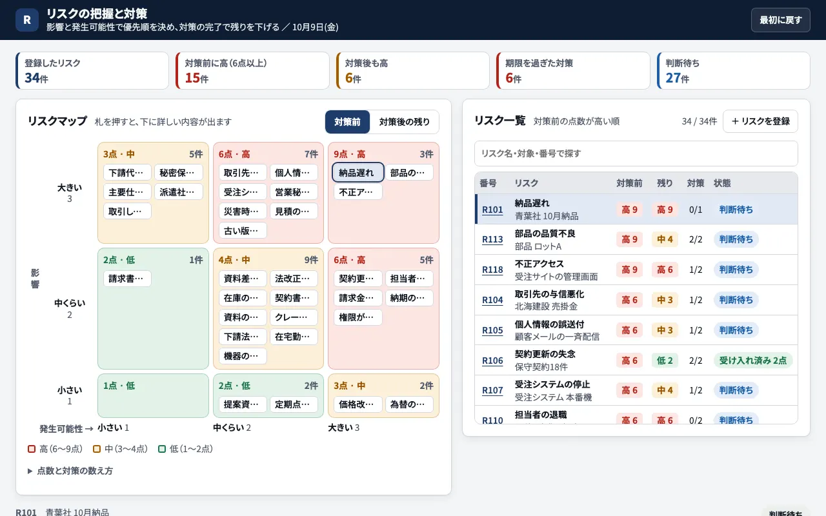Click the 判断待ち 27件 summary card

tap(733, 71)
